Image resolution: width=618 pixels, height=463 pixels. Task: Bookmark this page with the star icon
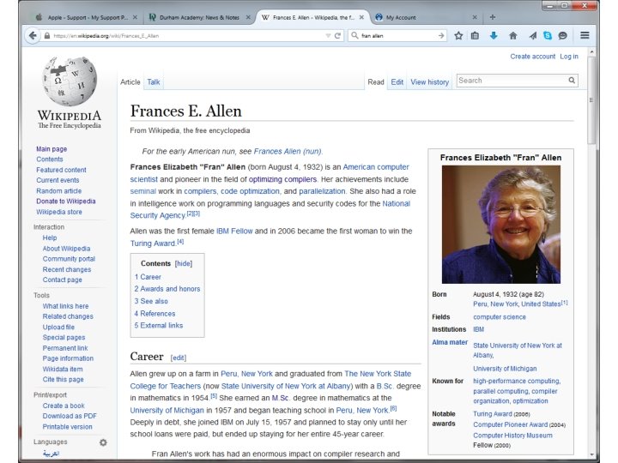[458, 35]
